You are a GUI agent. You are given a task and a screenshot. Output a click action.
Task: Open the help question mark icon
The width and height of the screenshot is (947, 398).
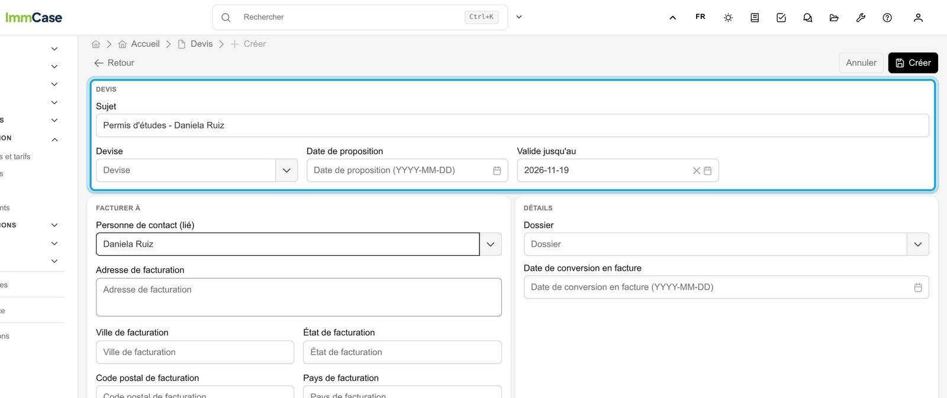(887, 18)
